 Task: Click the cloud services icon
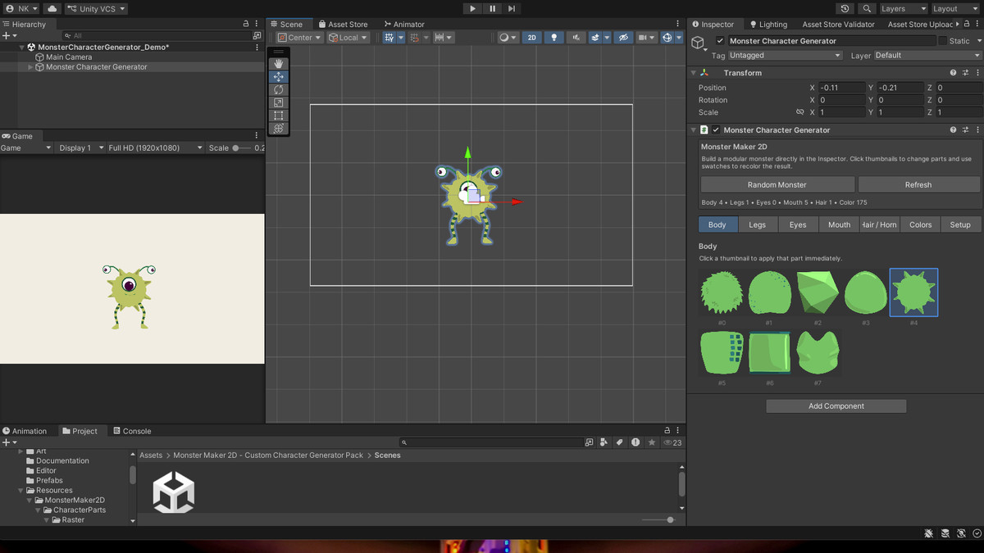[52, 8]
